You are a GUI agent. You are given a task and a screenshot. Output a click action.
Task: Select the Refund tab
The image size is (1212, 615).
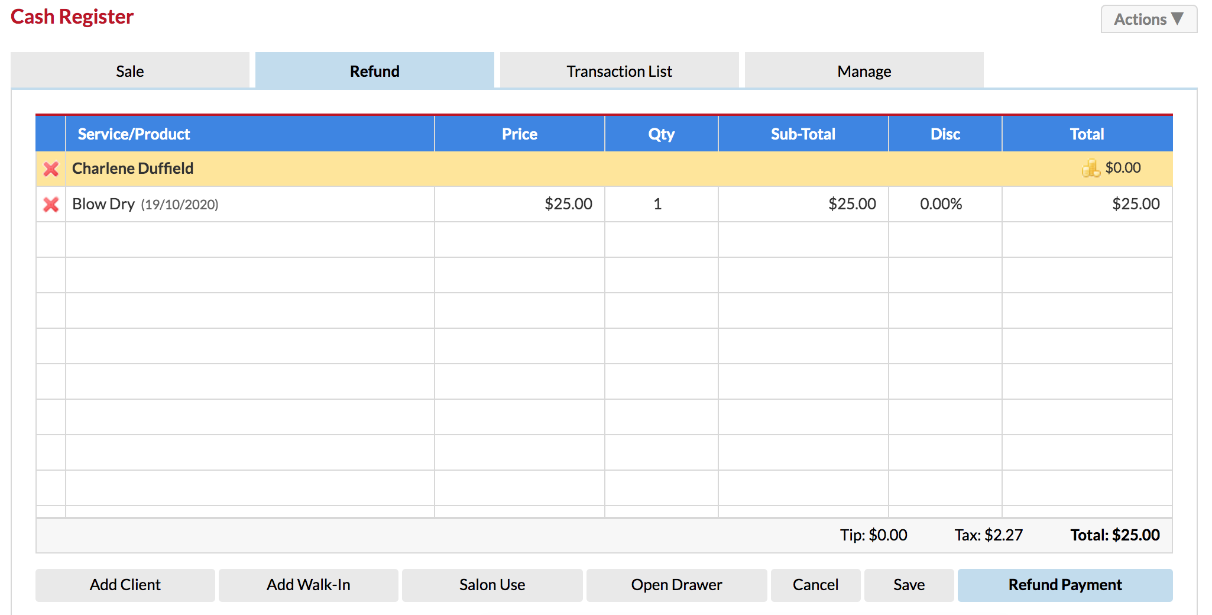pyautogui.click(x=375, y=71)
